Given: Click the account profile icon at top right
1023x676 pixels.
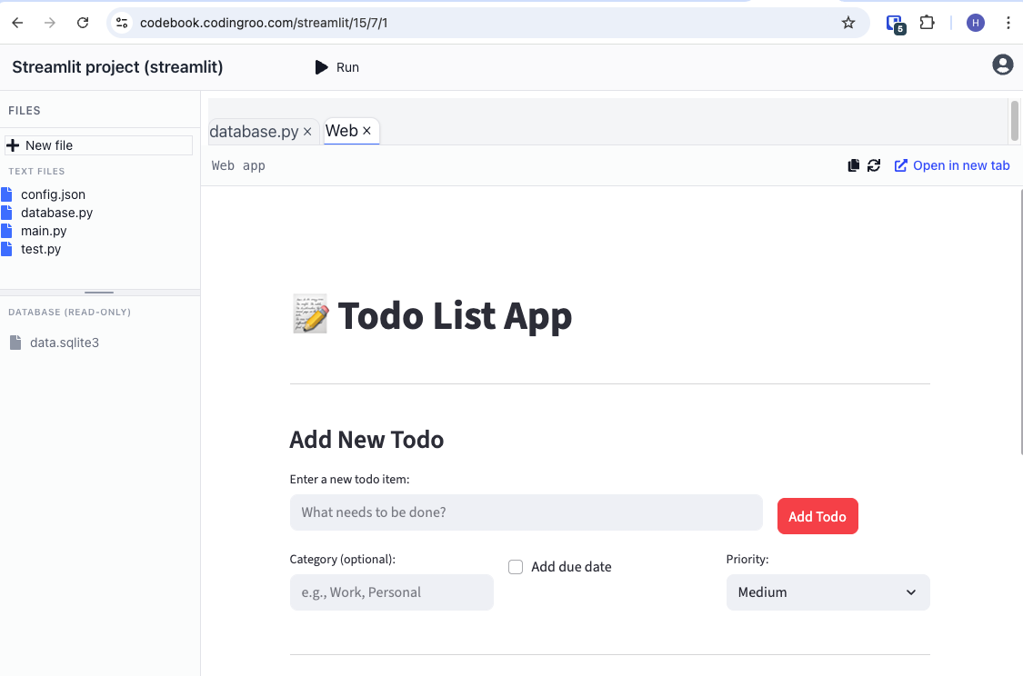Looking at the screenshot, I should pos(1002,65).
